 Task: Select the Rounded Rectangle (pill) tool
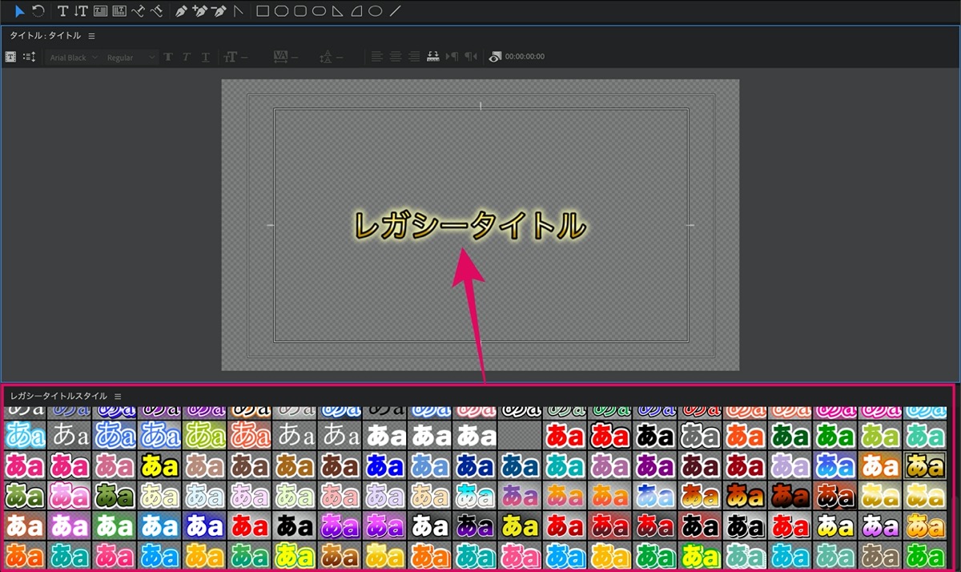tap(319, 11)
